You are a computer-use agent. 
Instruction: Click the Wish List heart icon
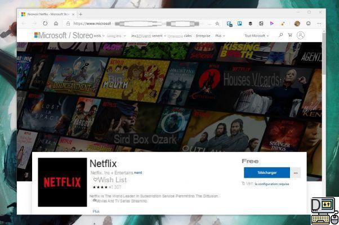pos(95,179)
